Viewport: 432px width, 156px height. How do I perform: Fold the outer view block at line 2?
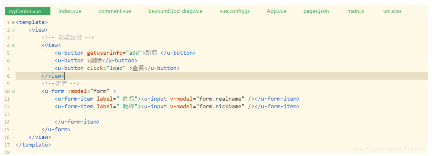(13, 30)
